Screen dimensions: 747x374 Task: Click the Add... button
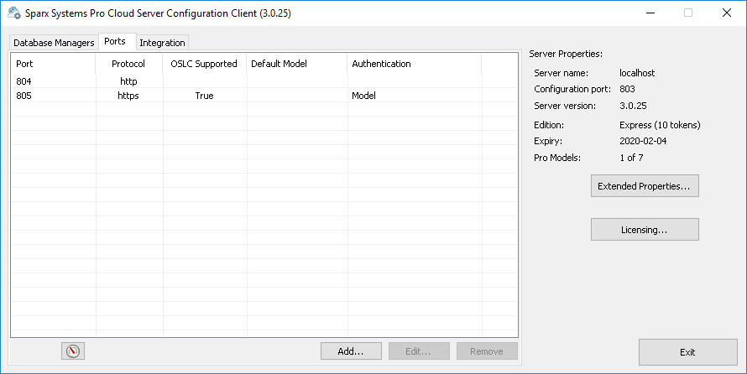[351, 351]
